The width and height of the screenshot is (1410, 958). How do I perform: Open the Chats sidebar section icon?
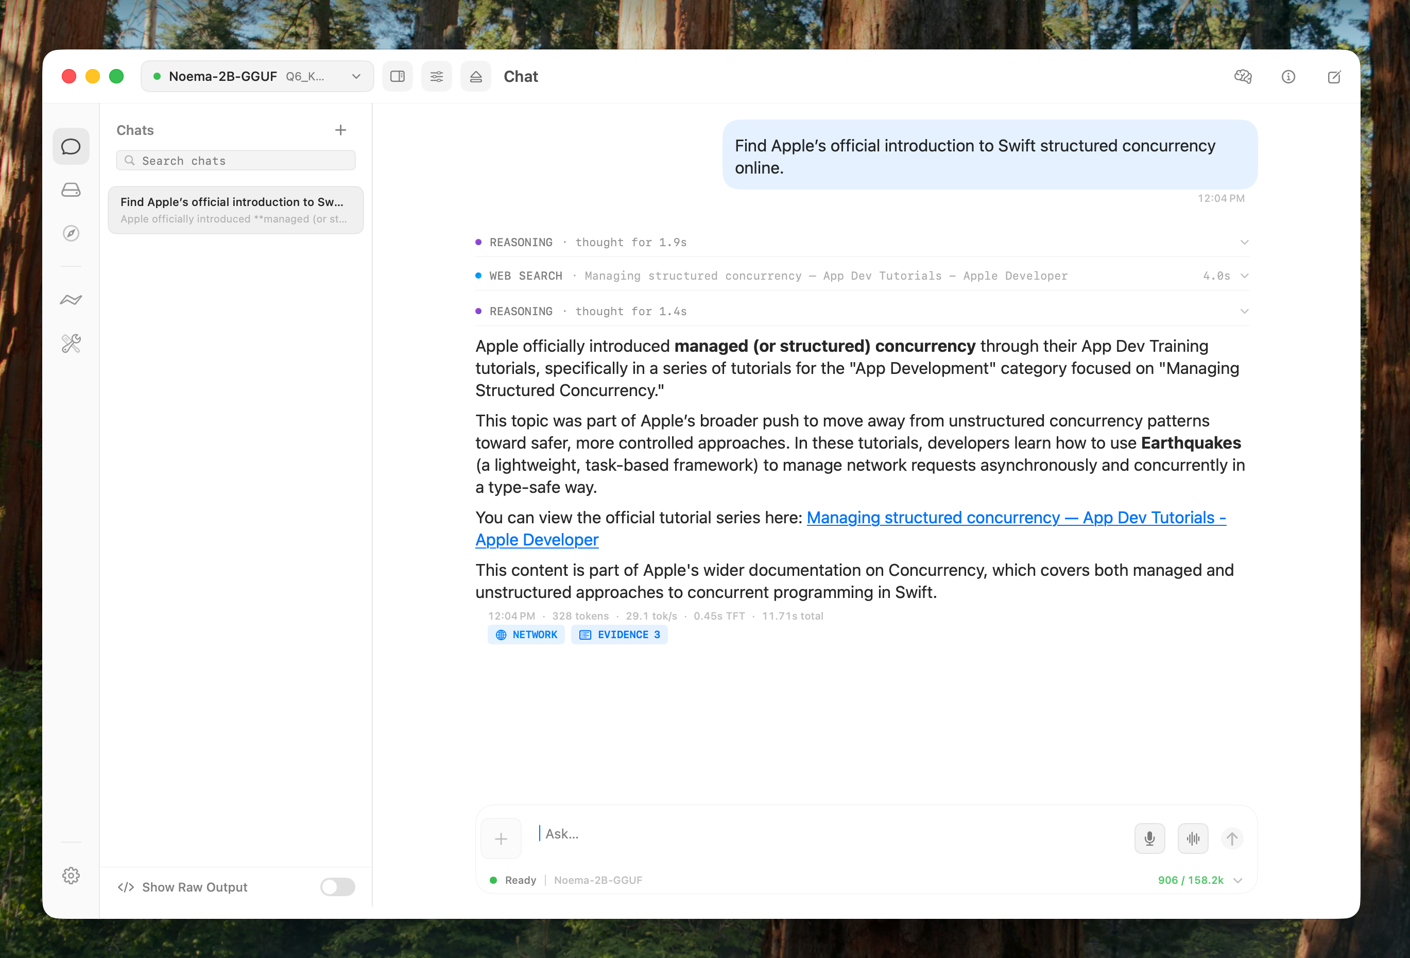pyautogui.click(x=71, y=146)
